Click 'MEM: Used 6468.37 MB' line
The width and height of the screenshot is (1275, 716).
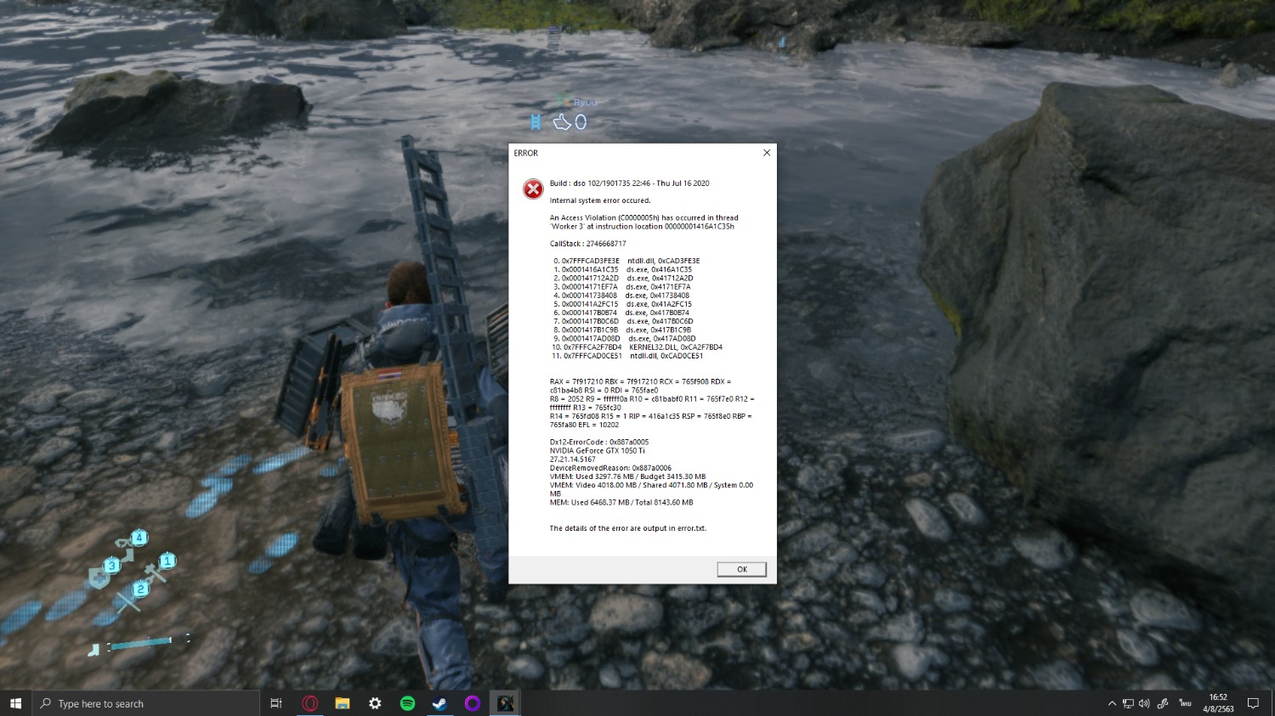[621, 503]
